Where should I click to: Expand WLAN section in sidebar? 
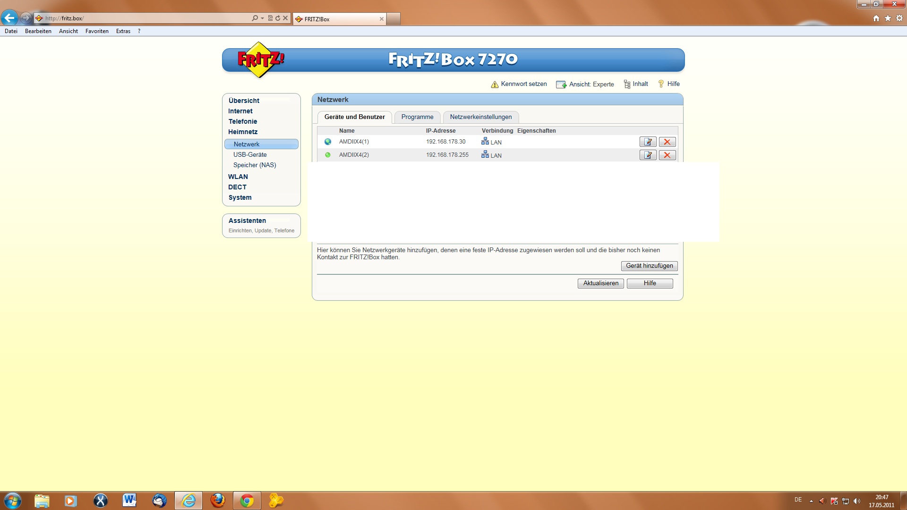click(238, 177)
